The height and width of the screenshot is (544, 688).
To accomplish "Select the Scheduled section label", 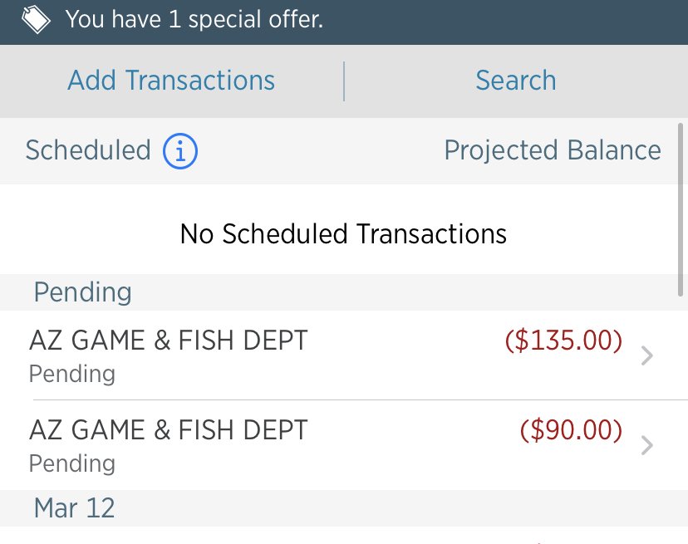I will click(88, 150).
